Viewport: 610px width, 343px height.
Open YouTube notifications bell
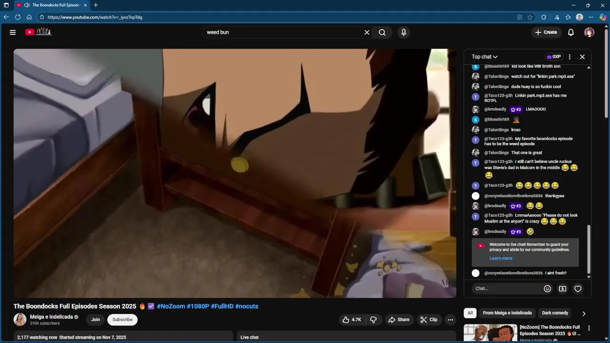[x=571, y=32]
